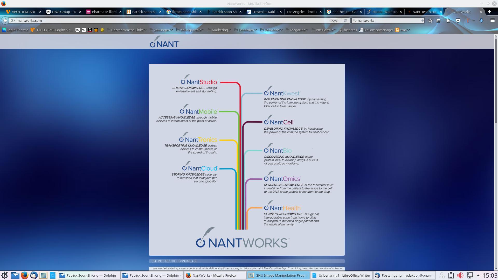Expand the Zeitungen bookmarks folder
This screenshot has width=498, height=280.
pos(161,30)
